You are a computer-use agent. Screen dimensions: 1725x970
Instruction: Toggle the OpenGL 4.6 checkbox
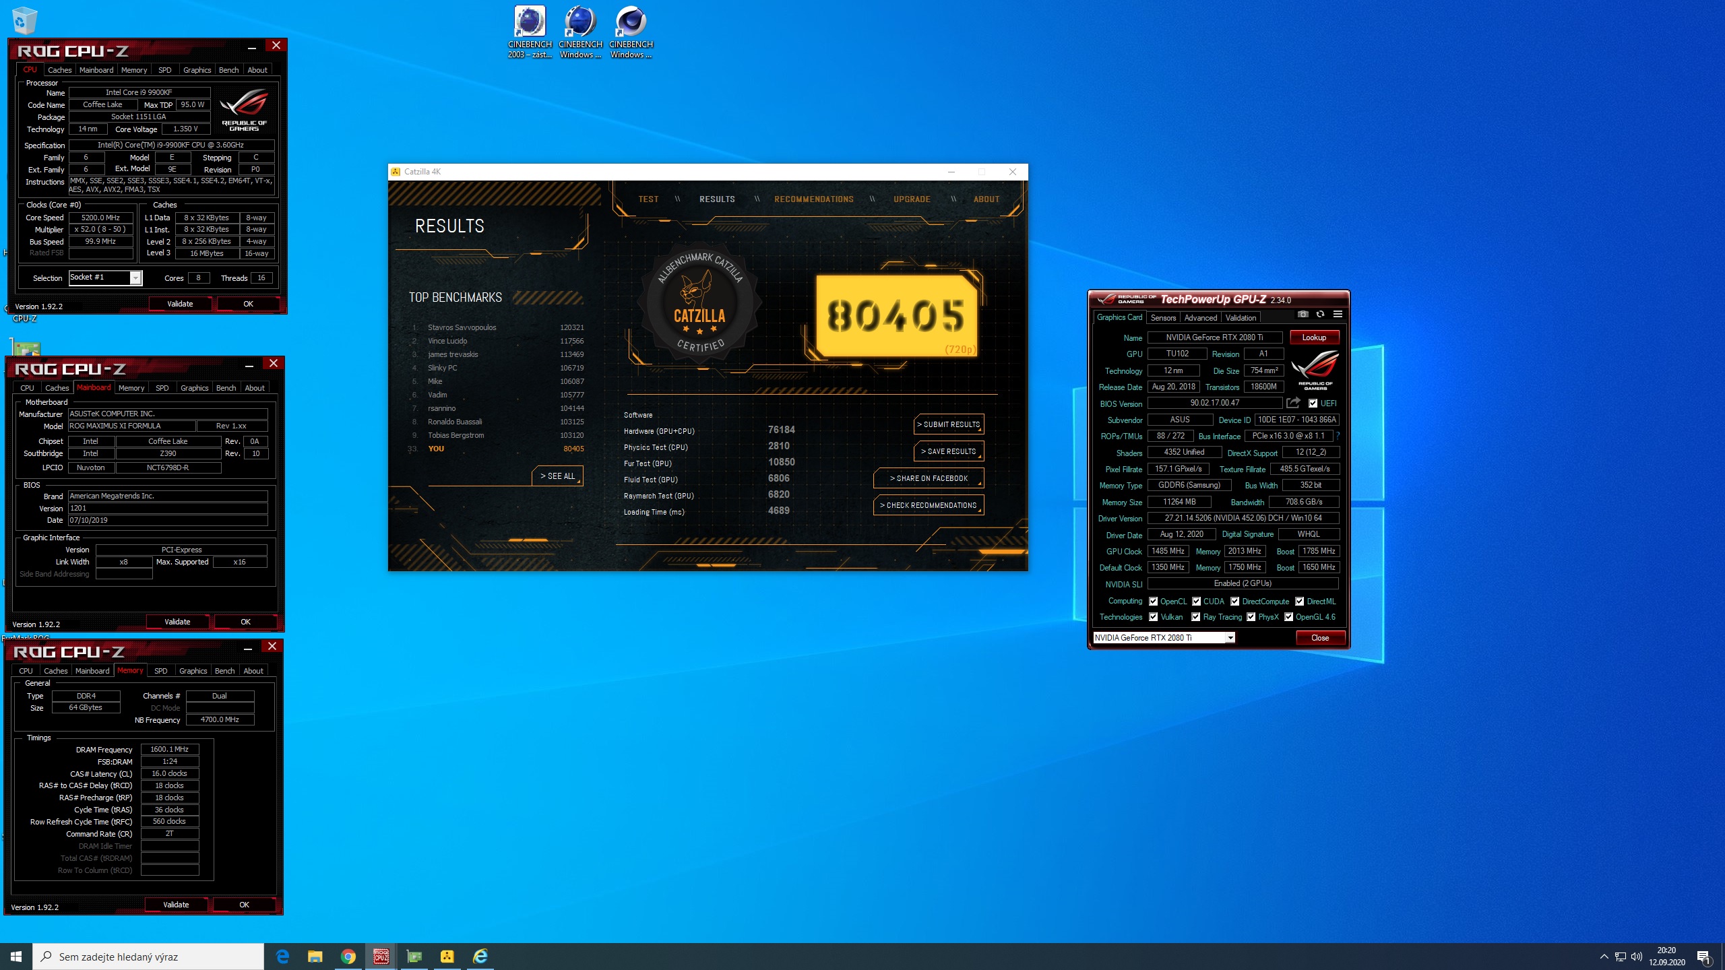pyautogui.click(x=1288, y=617)
